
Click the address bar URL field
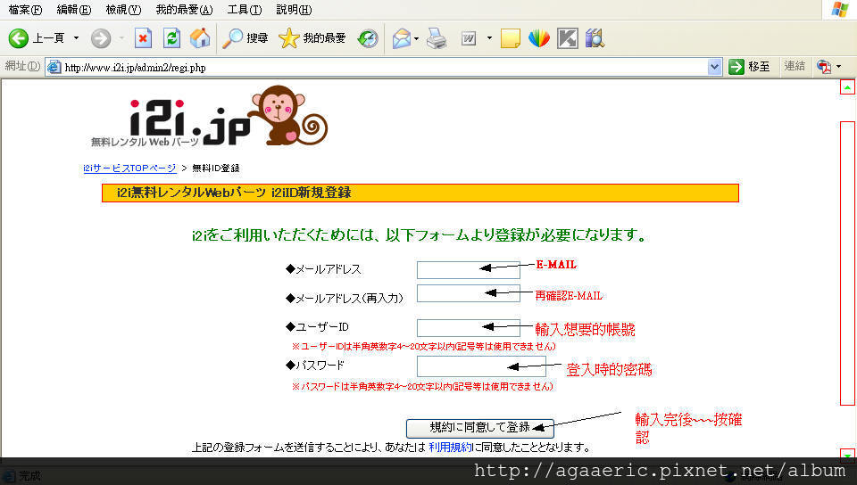tap(383, 68)
